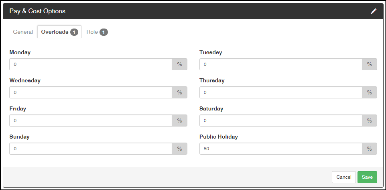386x190 pixels.
Task: Click the Overloads tab count badge
Action: coord(74,32)
